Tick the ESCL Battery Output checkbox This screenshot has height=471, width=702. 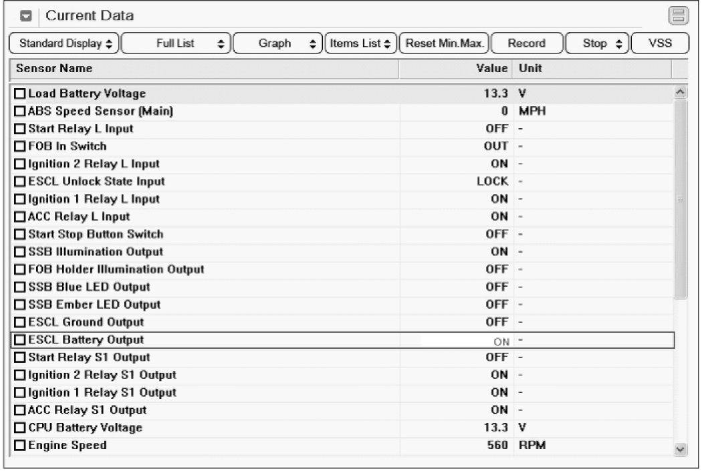click(20, 340)
